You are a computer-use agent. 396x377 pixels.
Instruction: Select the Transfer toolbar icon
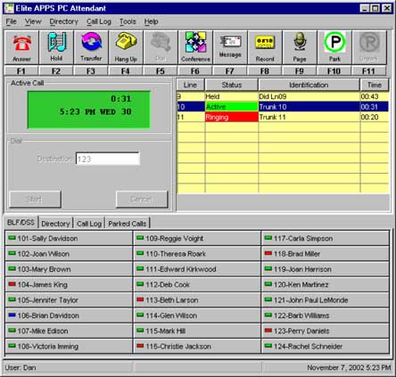(x=91, y=47)
